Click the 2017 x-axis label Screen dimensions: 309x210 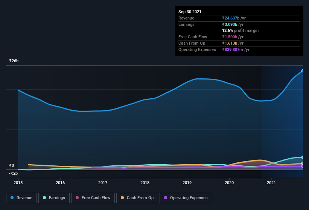coord(103,183)
